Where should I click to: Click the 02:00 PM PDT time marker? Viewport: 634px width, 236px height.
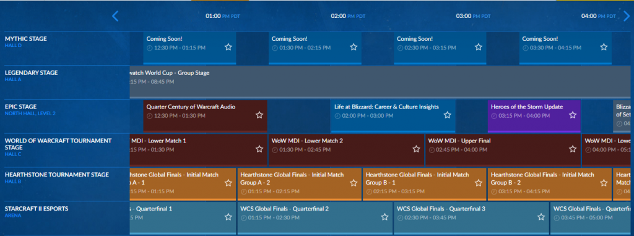click(348, 16)
